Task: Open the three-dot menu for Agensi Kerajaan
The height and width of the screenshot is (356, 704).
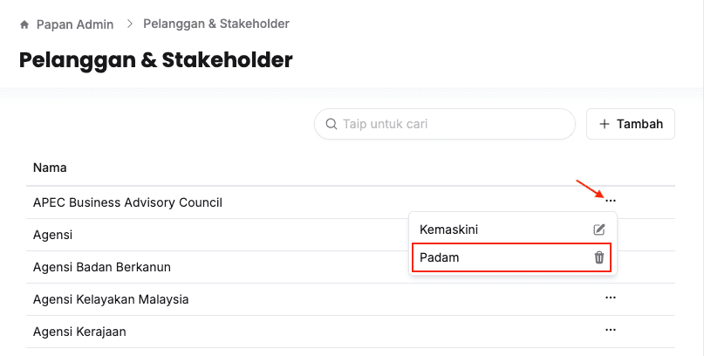Action: pyautogui.click(x=611, y=330)
